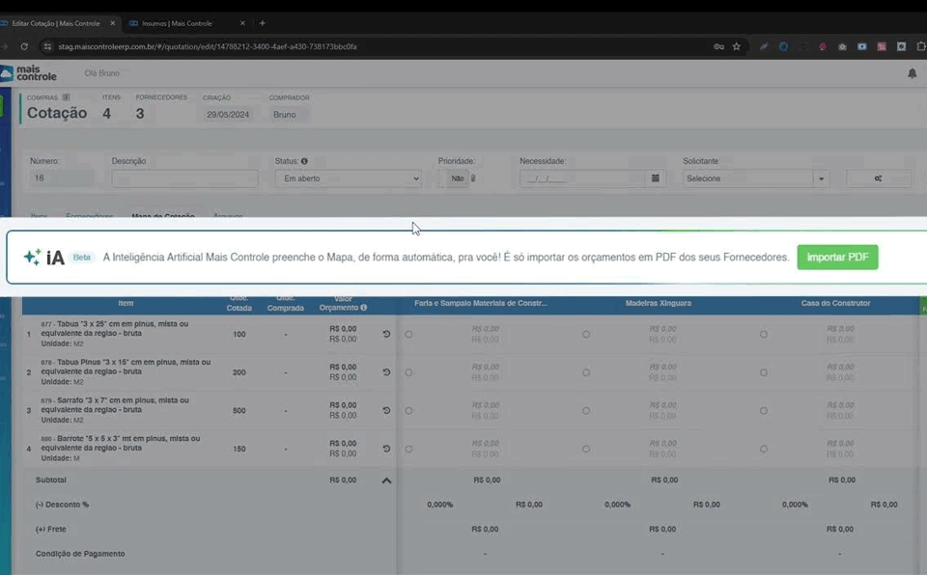Screen dimensions: 927x575
Task: Open the Necessidade calendar picker
Action: pos(656,178)
